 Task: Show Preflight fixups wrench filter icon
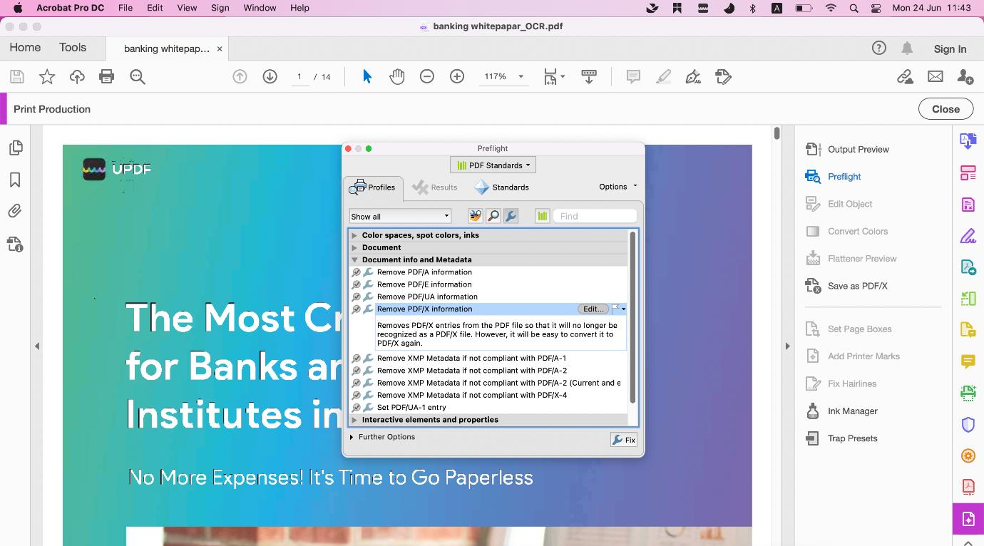[x=511, y=216]
